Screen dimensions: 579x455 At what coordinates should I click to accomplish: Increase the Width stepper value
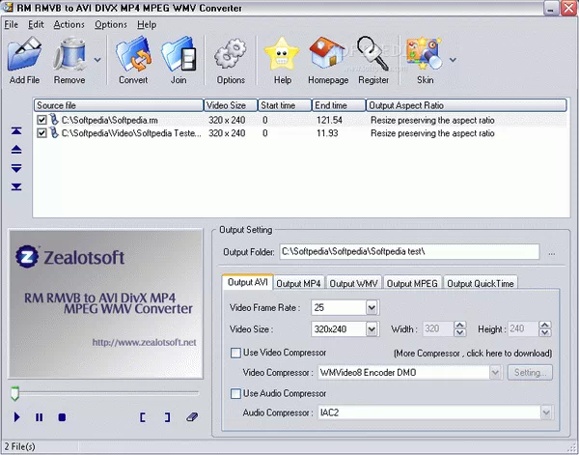pyautogui.click(x=460, y=326)
